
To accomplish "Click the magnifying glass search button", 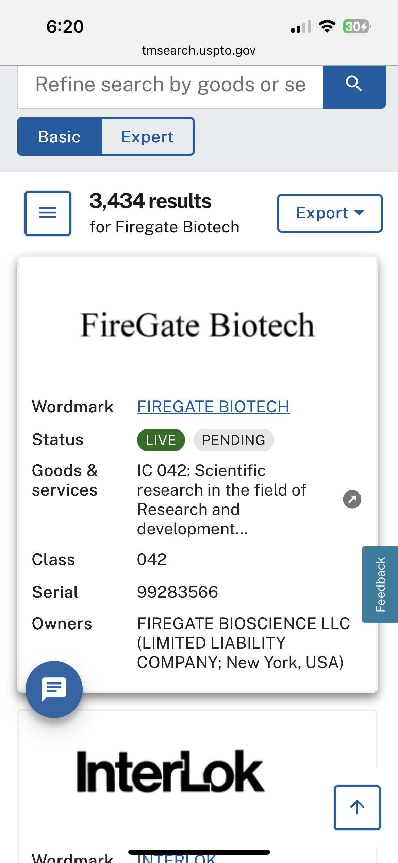I will click(354, 87).
